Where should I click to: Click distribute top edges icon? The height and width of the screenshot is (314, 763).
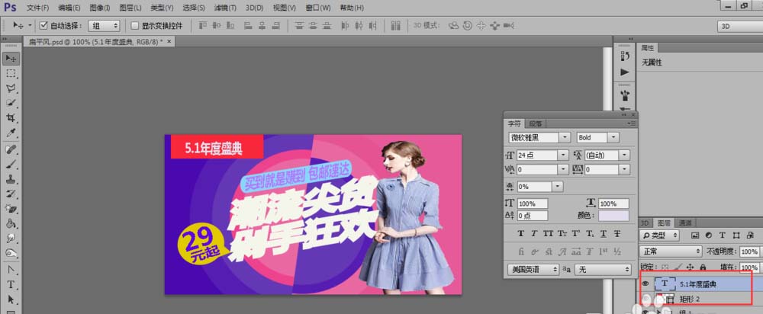coord(300,25)
